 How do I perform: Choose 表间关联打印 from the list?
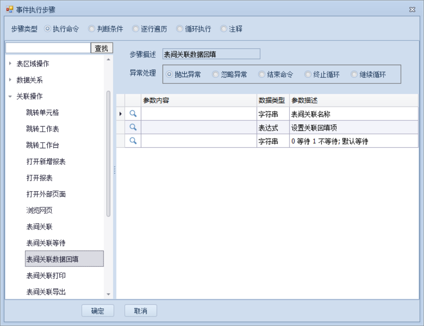pyautogui.click(x=46, y=276)
